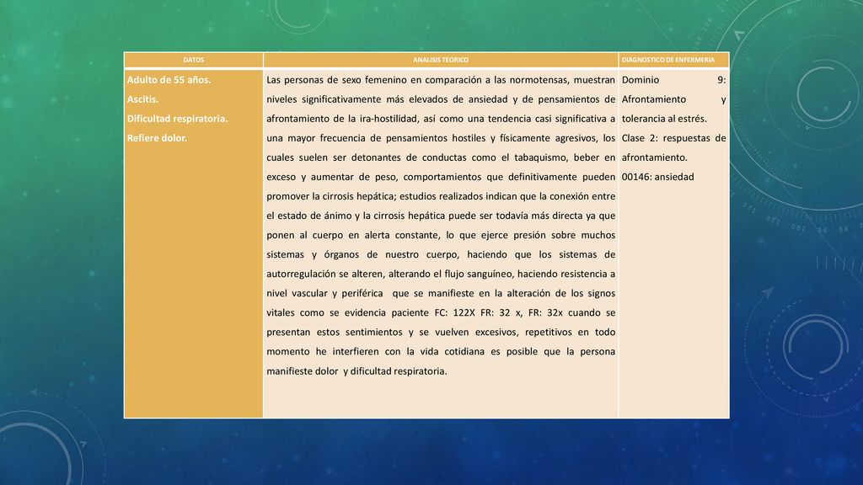This screenshot has width=863, height=485.
Task: Select the 'Ascitis.' entry
Action: tap(142, 99)
